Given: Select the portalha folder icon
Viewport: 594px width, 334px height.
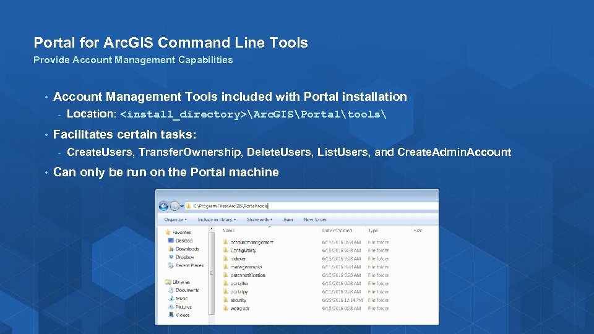Looking at the screenshot, I should coord(226,283).
